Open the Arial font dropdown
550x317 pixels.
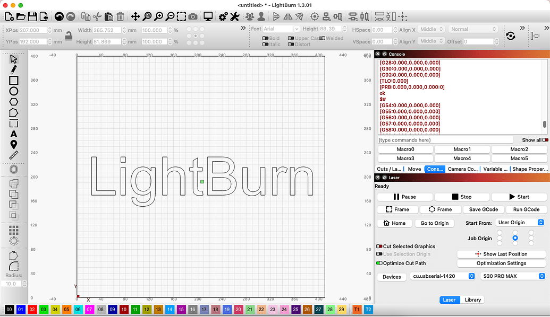tap(281, 29)
